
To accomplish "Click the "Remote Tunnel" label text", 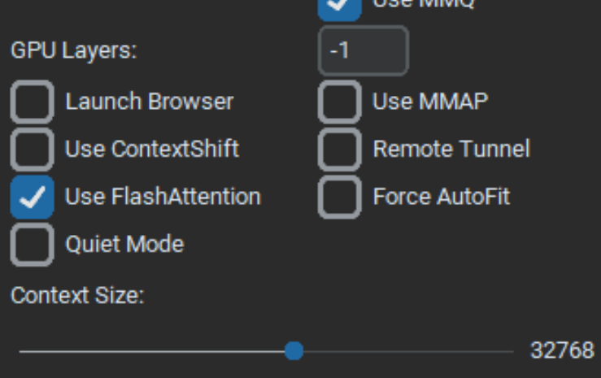I will pos(451,149).
